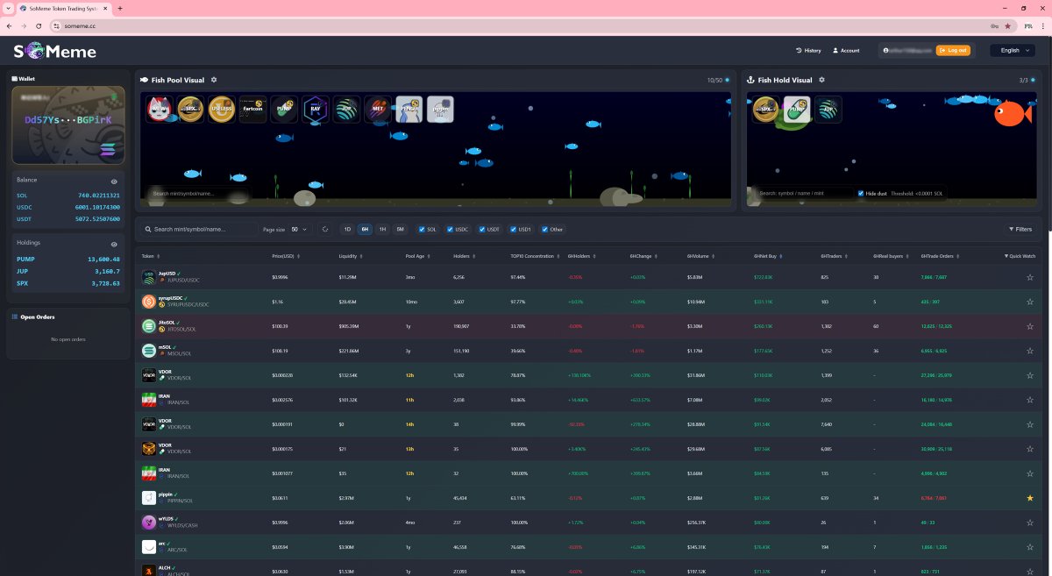Switch to the 5M timeframe
Screen dimensions: 1052x576
tap(400, 229)
